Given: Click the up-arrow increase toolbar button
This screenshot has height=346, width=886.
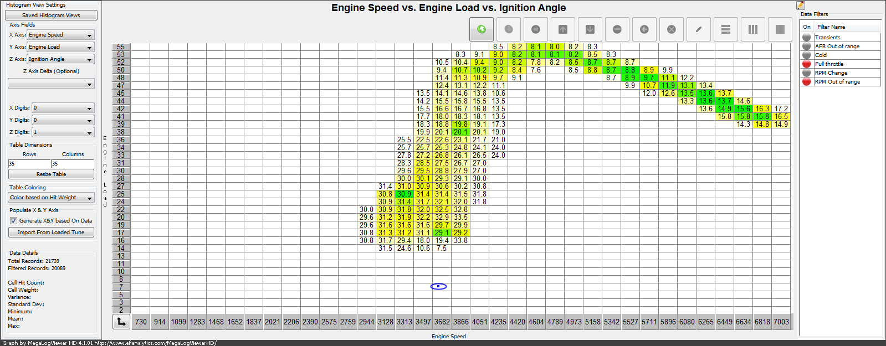Looking at the screenshot, I should click(563, 29).
